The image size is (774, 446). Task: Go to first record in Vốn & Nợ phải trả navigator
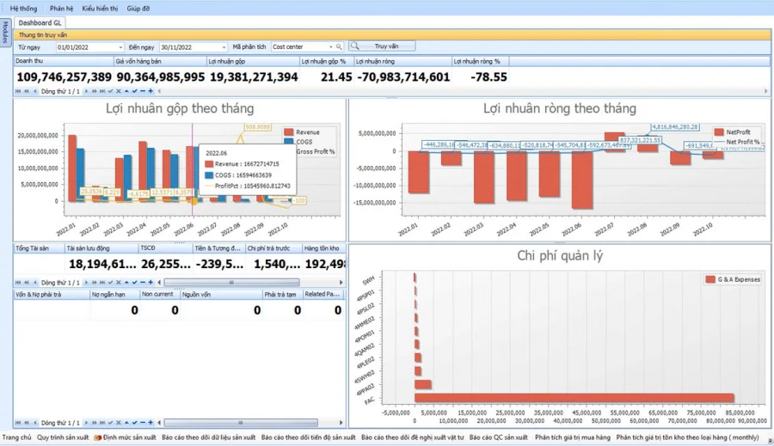(x=18, y=423)
